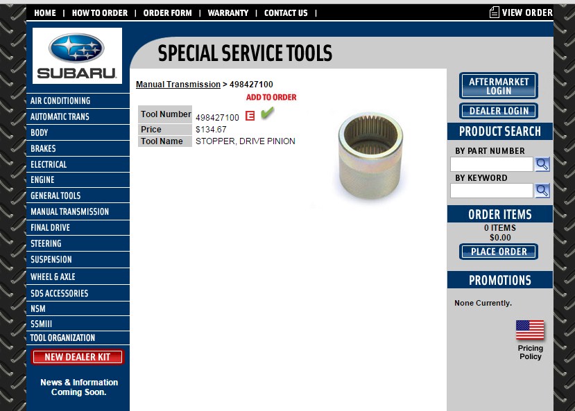Viewport: 575px width, 411px height.
Task: Select the Final Drive category
Action: coord(78,227)
